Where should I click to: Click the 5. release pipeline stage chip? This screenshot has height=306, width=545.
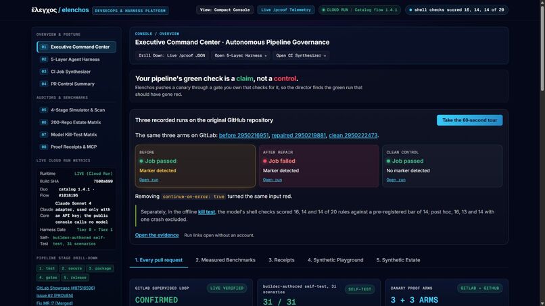pos(76,278)
